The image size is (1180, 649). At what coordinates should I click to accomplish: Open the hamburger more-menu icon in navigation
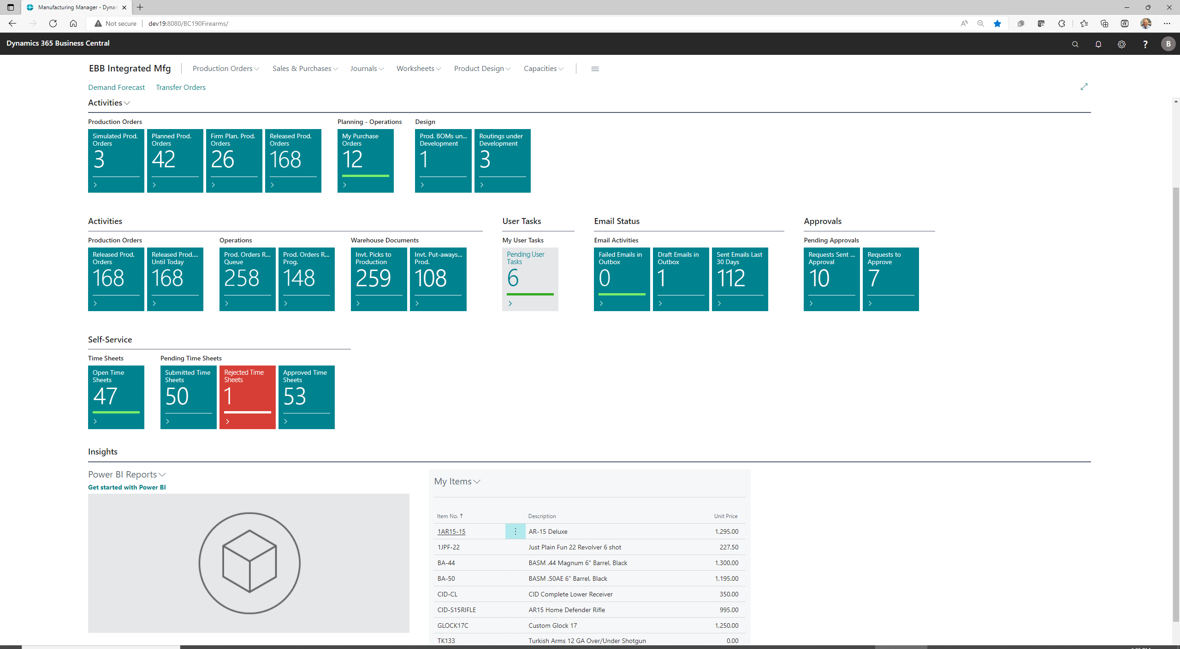coord(595,69)
